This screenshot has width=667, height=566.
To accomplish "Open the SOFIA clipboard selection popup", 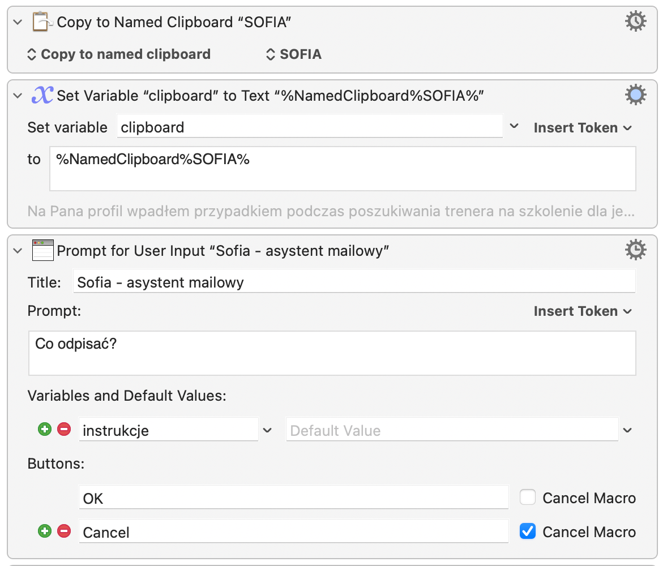I will click(294, 54).
